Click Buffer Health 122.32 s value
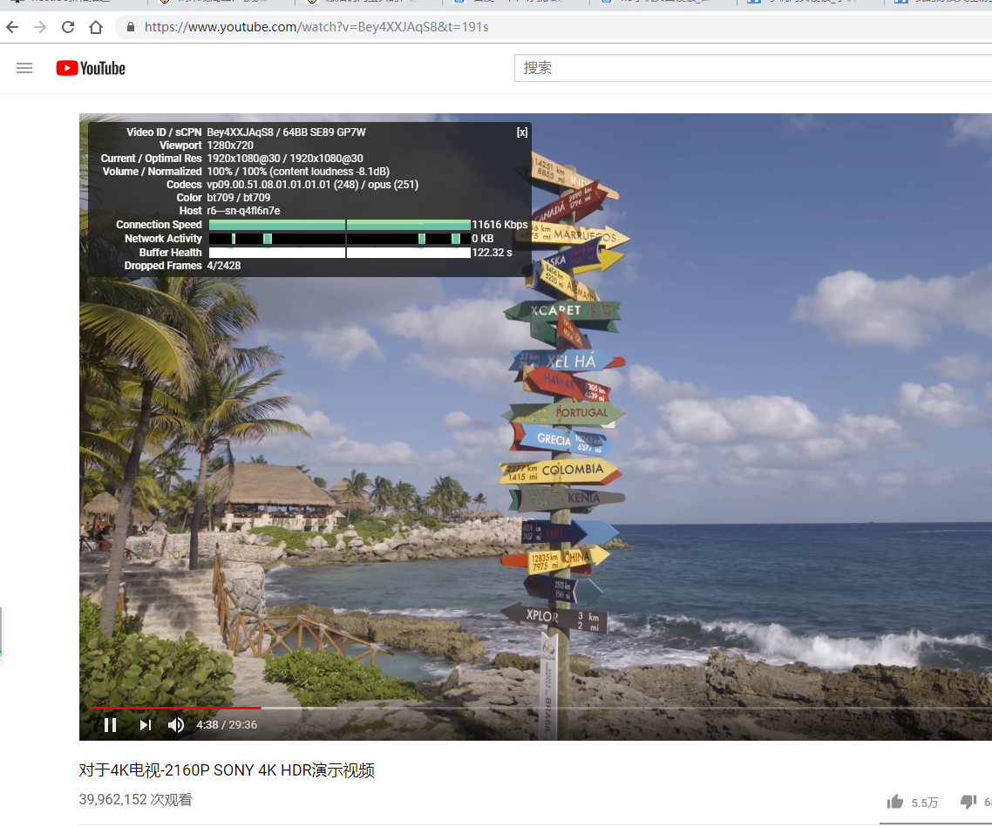The height and width of the screenshot is (827, 992). [x=492, y=252]
